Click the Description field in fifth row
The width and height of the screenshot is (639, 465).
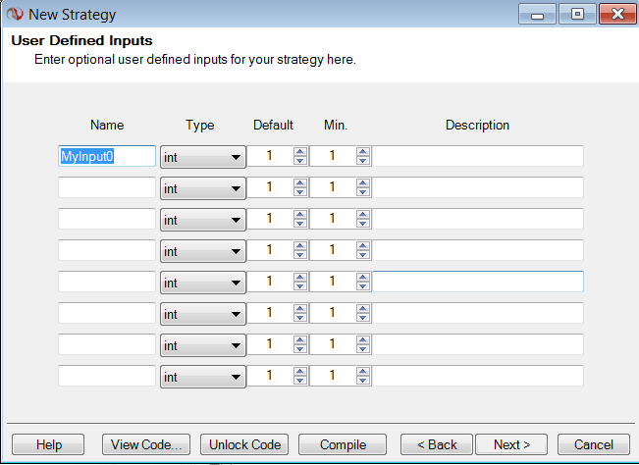tap(478, 282)
